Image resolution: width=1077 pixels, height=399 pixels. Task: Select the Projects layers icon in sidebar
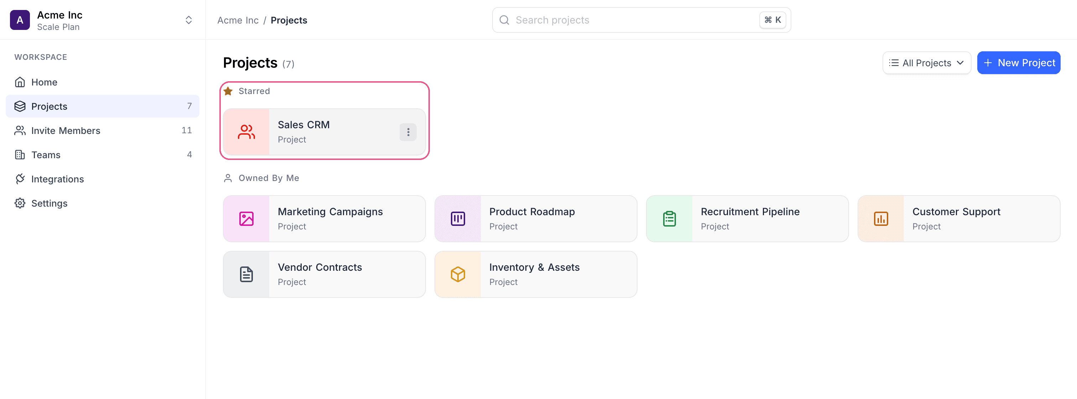[x=20, y=106]
